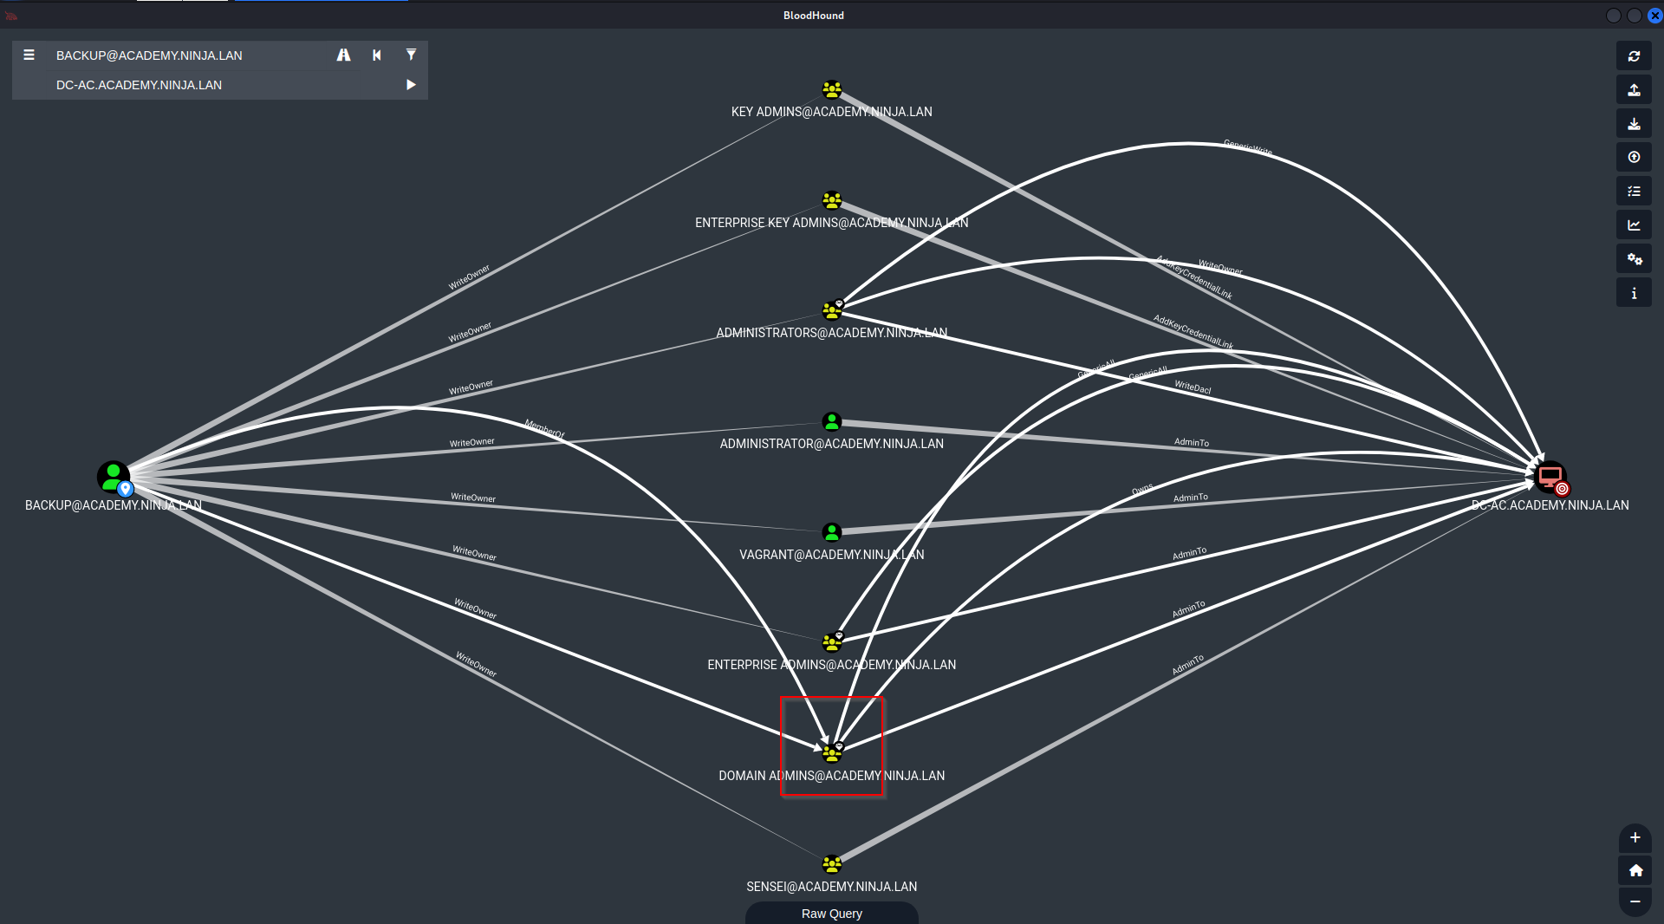Click the upload data icon
The image size is (1664, 924).
[x=1634, y=158]
